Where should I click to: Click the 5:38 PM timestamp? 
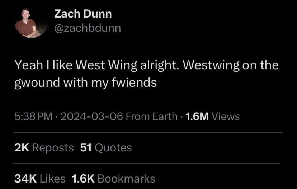click(33, 116)
